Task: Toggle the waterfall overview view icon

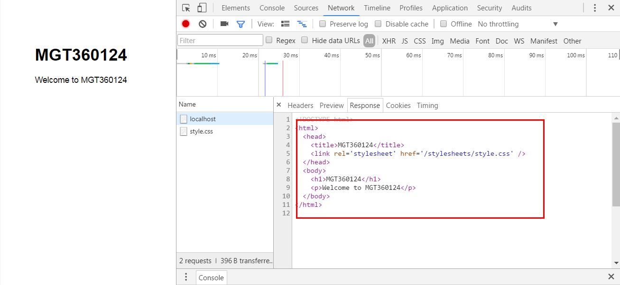Action: pos(302,24)
